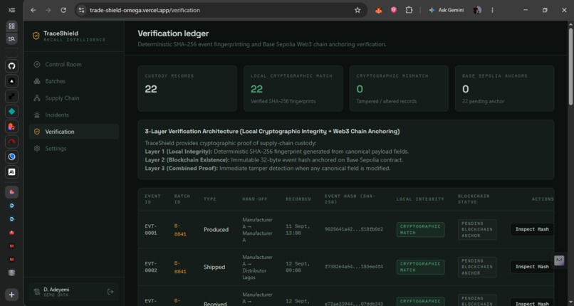Add a new tab with plus button
This screenshot has width=574, height=306.
pos(11,295)
